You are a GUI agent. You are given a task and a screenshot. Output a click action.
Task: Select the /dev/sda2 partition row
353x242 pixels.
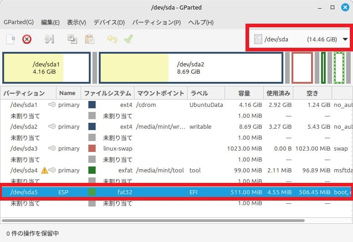(177, 126)
